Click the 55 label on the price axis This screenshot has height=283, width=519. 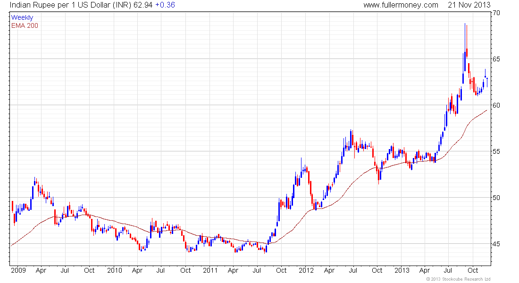(x=496, y=151)
